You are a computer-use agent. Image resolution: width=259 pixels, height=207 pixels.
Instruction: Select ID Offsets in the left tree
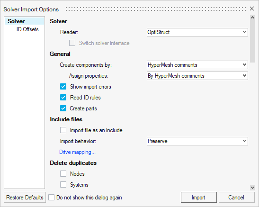(x=27, y=29)
